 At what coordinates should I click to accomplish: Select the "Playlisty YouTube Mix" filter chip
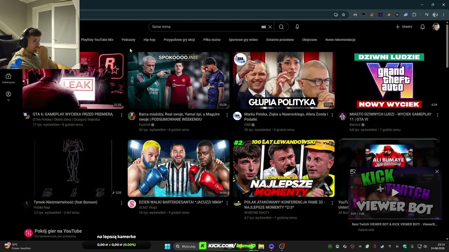pos(97,40)
